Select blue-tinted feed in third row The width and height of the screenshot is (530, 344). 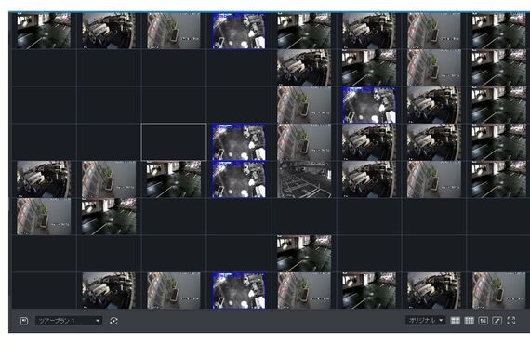[369, 105]
